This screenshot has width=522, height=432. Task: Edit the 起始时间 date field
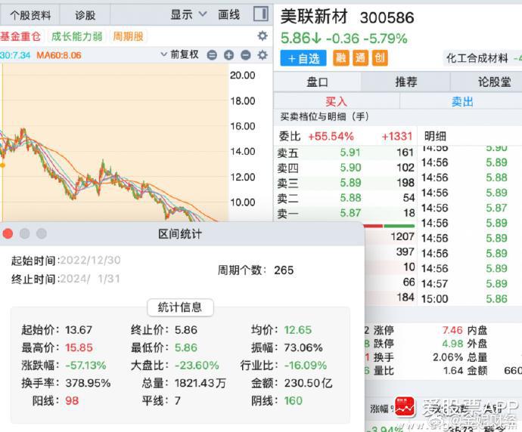pyautogui.click(x=90, y=261)
